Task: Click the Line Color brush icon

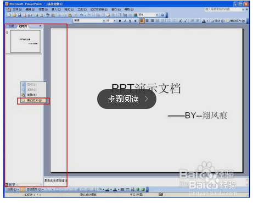Action: [107, 189]
